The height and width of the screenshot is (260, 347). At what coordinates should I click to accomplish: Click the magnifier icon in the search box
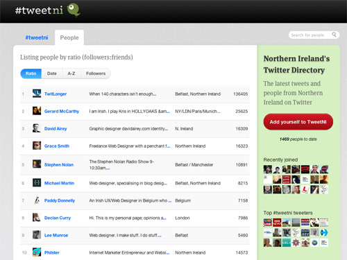334,35
